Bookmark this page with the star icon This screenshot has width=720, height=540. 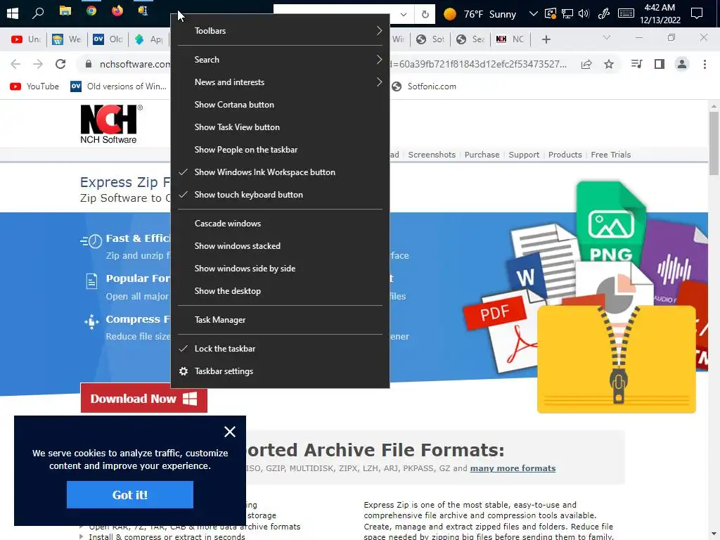[x=609, y=64]
